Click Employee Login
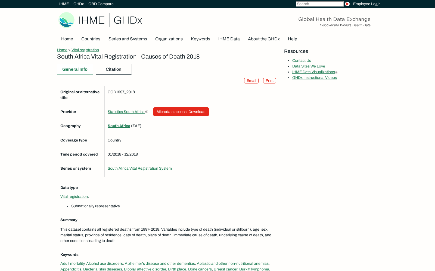 [x=367, y=4]
